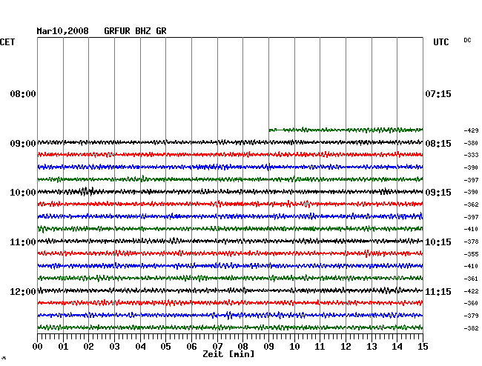Click the short green trace starting at minute 09
The image size is (482, 366).
[x=346, y=130]
